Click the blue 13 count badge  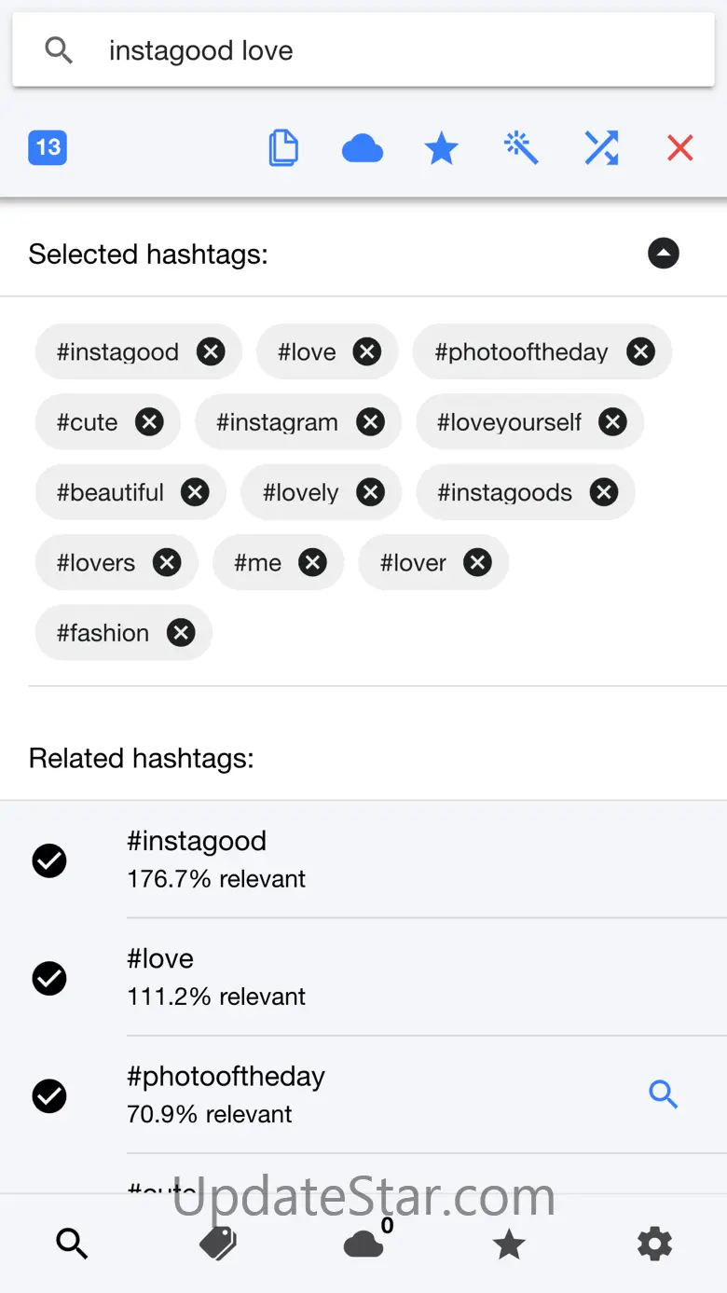pyautogui.click(x=48, y=147)
